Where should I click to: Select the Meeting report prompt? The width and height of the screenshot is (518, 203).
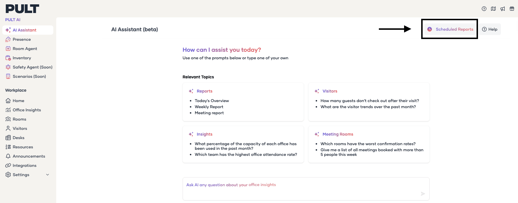point(209,113)
